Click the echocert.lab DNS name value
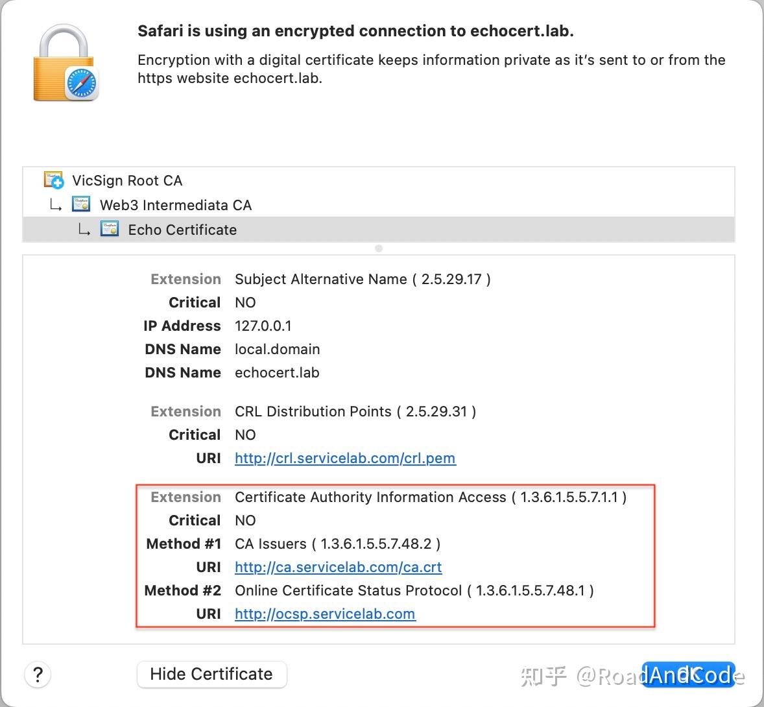 click(277, 372)
